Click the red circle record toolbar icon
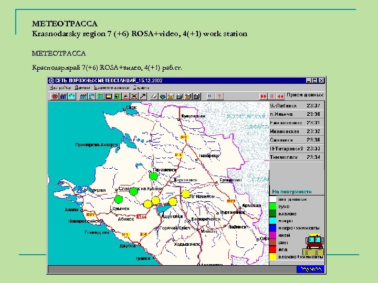This screenshot has height=283, width=378. click(x=55, y=96)
